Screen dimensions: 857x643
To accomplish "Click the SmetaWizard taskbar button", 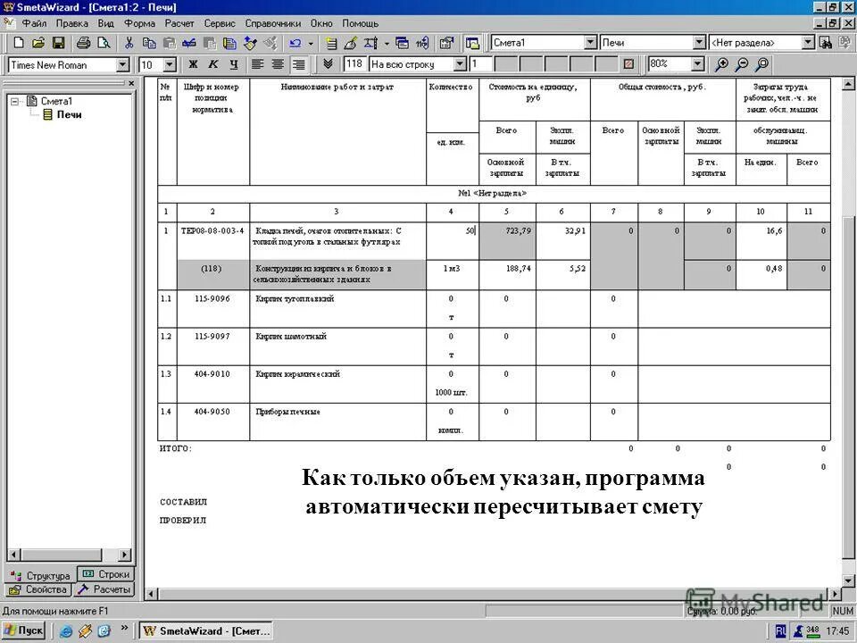I will 207,630.
